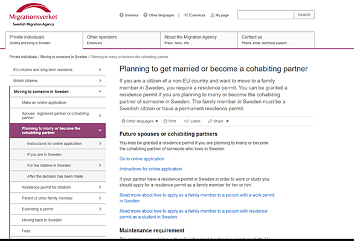
Task: Click Moving to someone in Sweden breadcrumb
Action: [63, 57]
